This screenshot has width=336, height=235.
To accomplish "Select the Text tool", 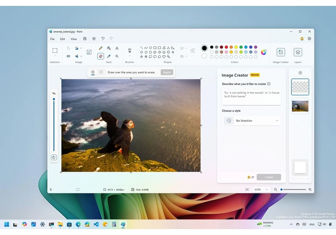I will [x=117, y=48].
